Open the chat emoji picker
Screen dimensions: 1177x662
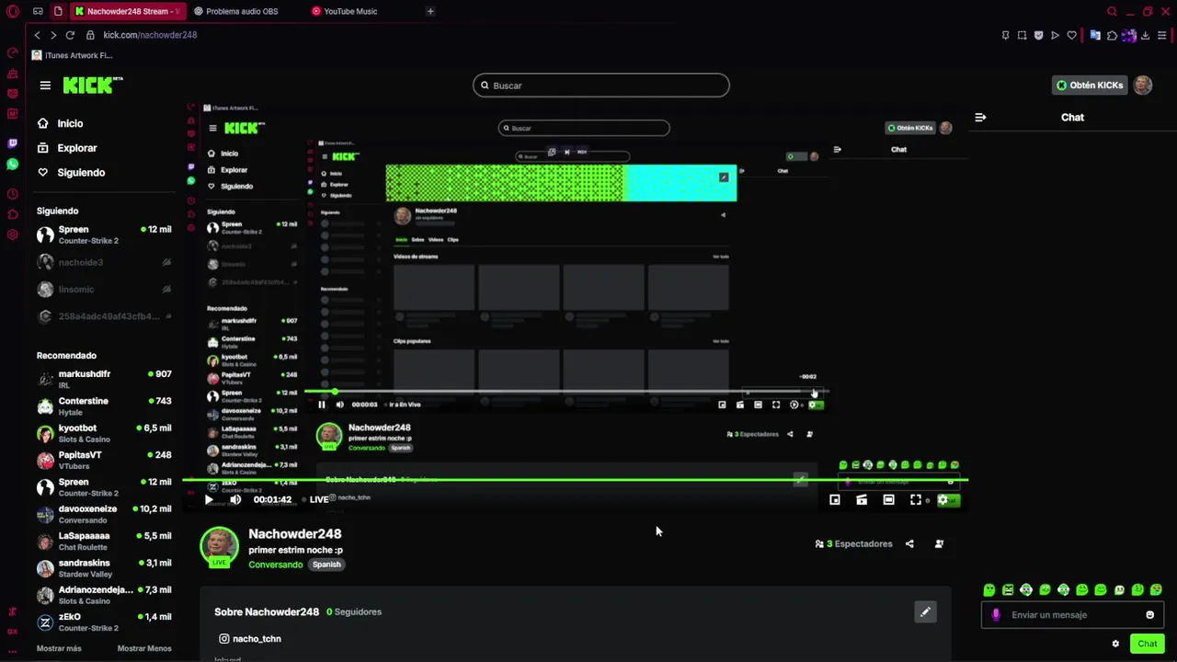point(1149,615)
